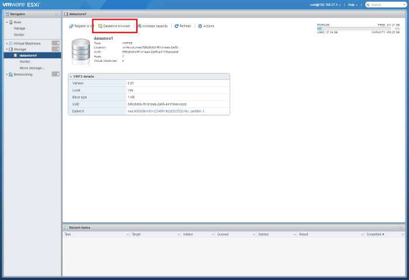
Task: Click the Local value Yes
Action: point(130,90)
